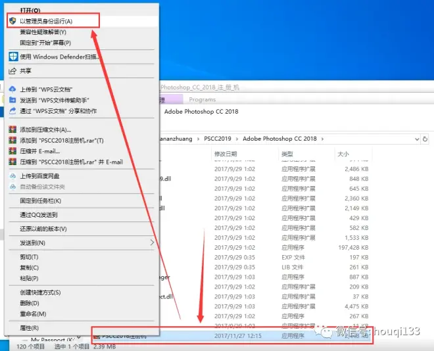Click the 2,149 KB size cell

(x=356, y=208)
